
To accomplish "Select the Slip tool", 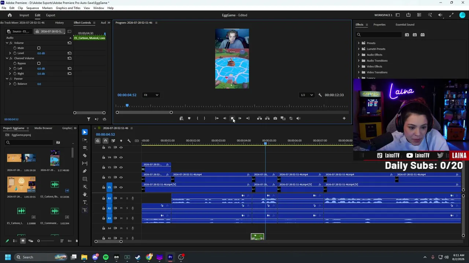I will coord(85,163).
